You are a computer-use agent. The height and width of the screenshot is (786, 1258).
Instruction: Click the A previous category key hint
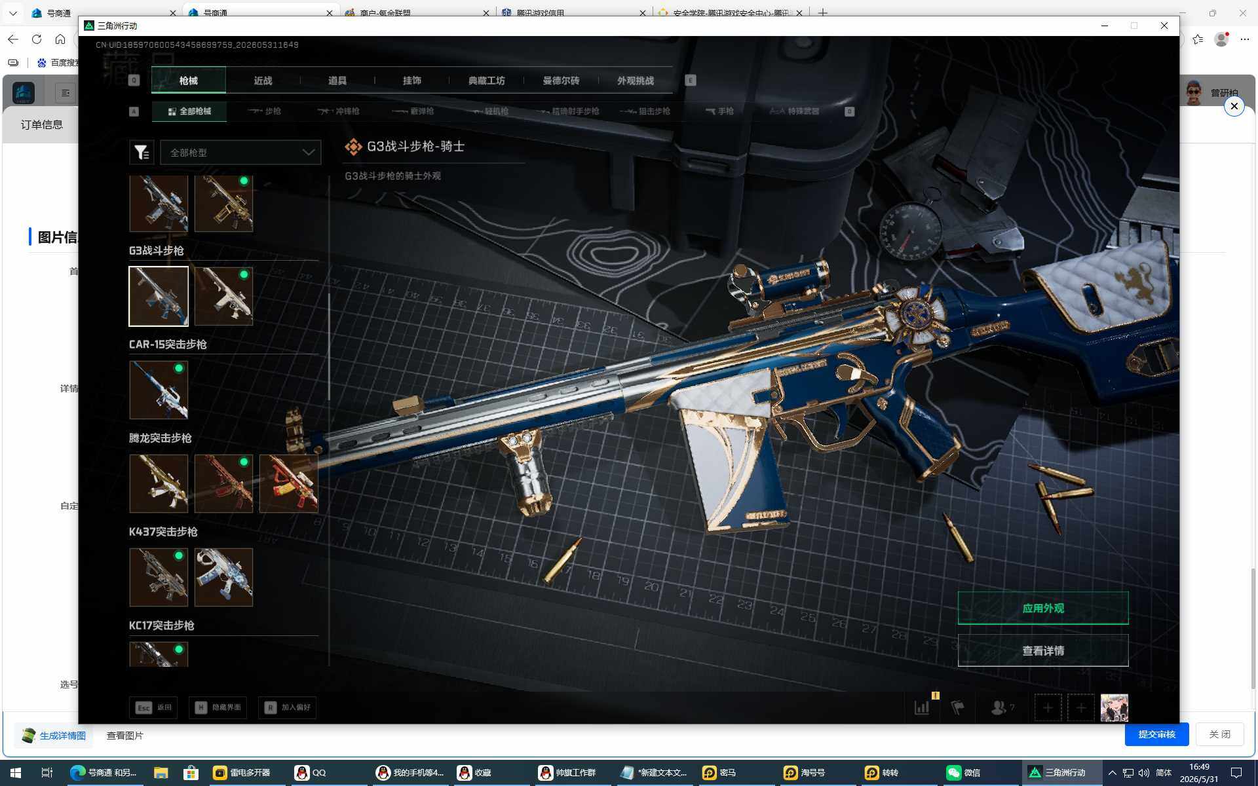tap(134, 111)
